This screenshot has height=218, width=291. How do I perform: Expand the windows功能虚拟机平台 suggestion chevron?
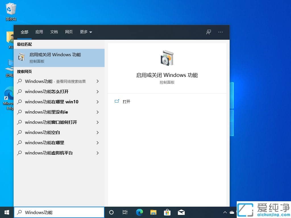(x=98, y=153)
